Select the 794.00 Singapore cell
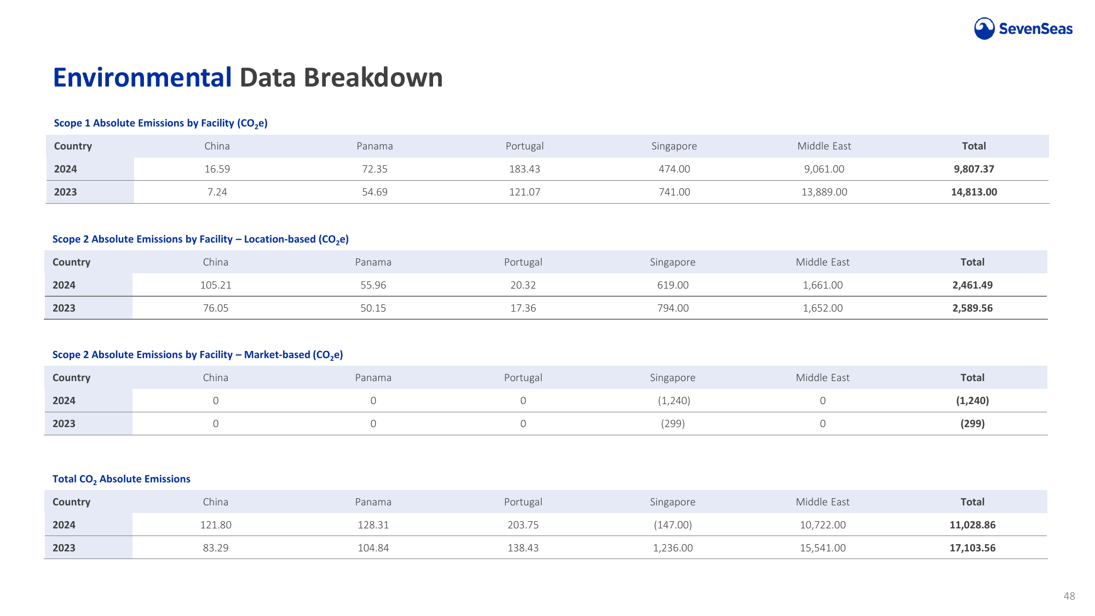1095x616 pixels. [x=673, y=308]
